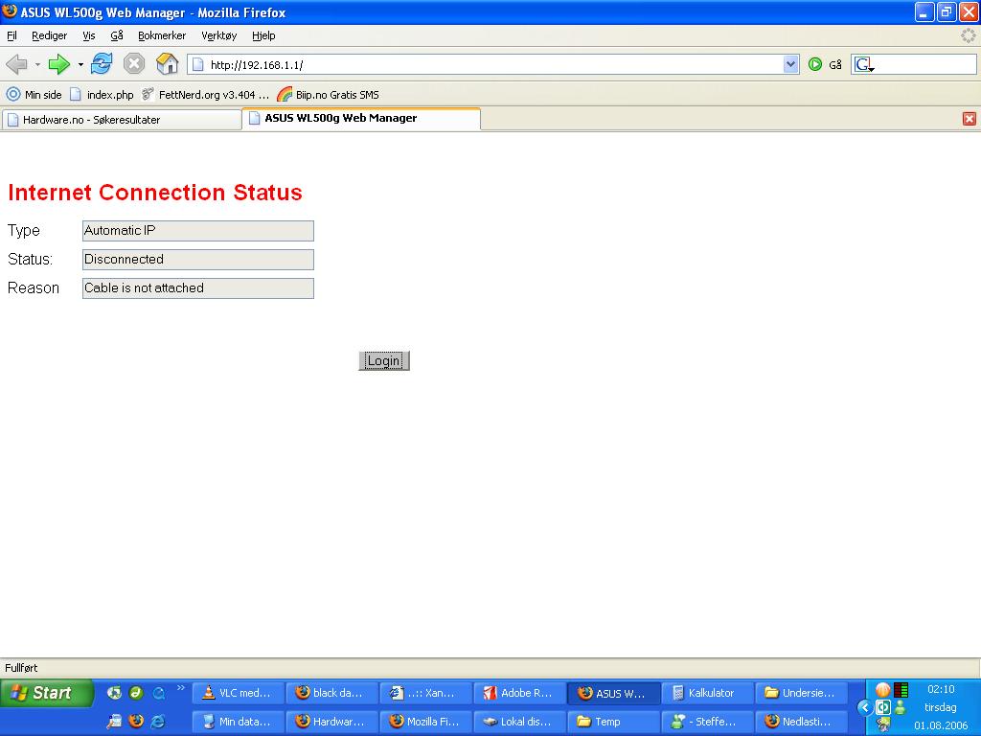Click the Type field showing Automatic IP
The height and width of the screenshot is (736, 981).
point(197,230)
